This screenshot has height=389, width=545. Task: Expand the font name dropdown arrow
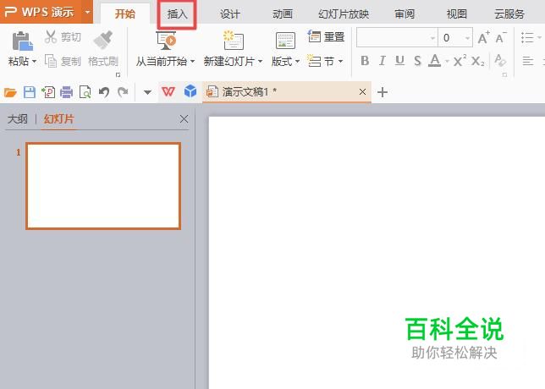[432, 38]
